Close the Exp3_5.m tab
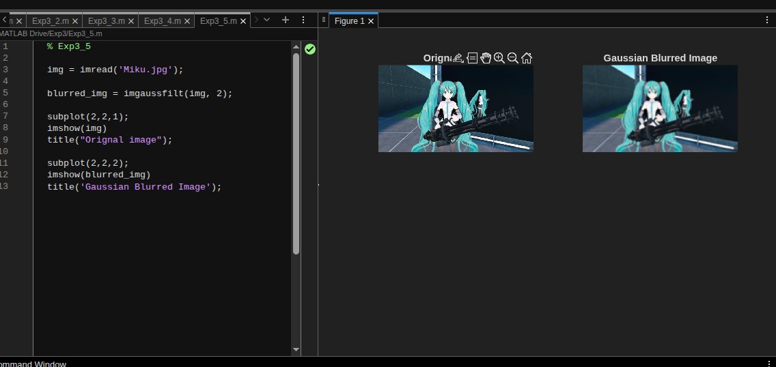The width and height of the screenshot is (776, 367). [x=243, y=21]
